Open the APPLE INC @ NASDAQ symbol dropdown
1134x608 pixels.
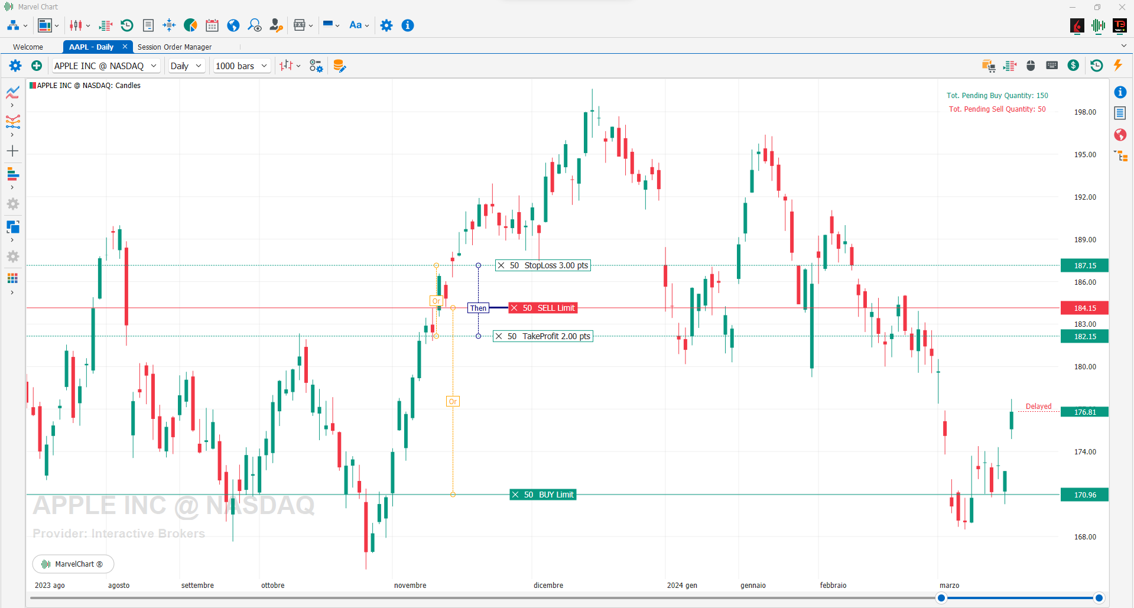[106, 66]
